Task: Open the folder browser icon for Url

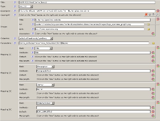Action: pyautogui.click(x=148, y=24)
